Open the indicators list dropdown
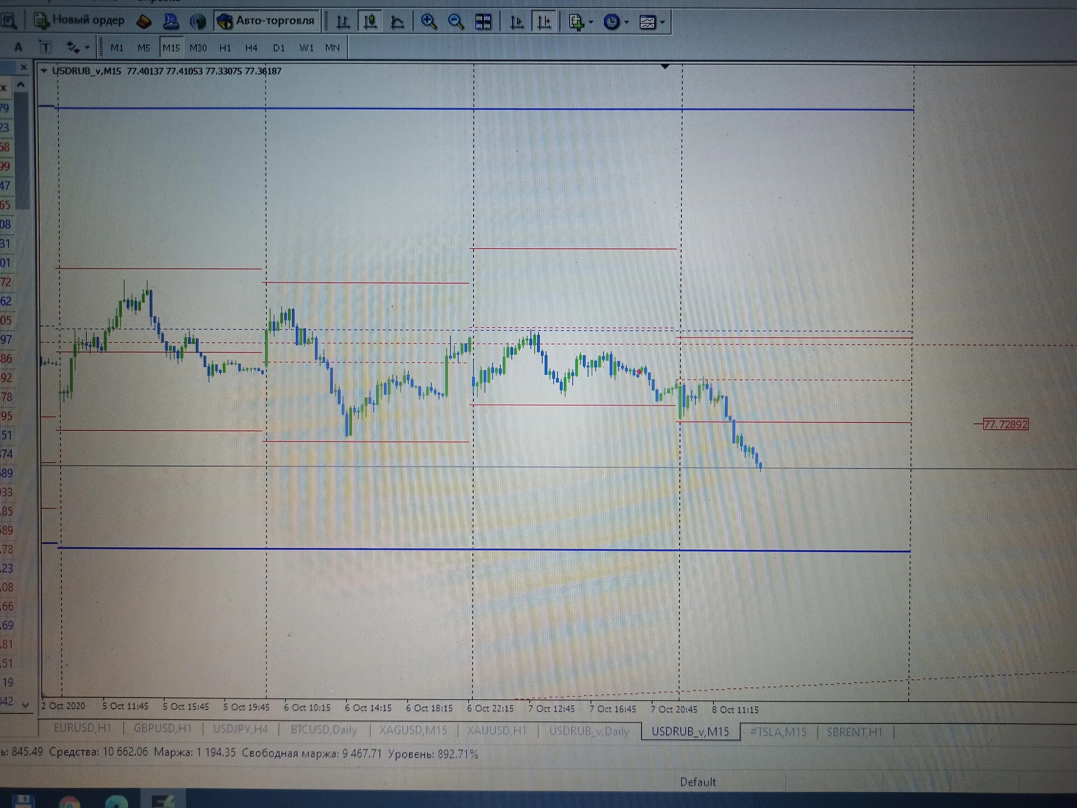 click(581, 22)
